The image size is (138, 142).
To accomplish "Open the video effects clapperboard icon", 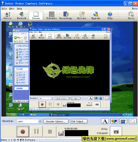I will pos(123,121).
